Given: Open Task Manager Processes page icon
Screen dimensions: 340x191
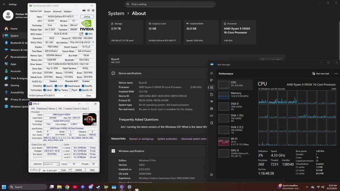Looking at the screenshot, I should pos(211,80).
